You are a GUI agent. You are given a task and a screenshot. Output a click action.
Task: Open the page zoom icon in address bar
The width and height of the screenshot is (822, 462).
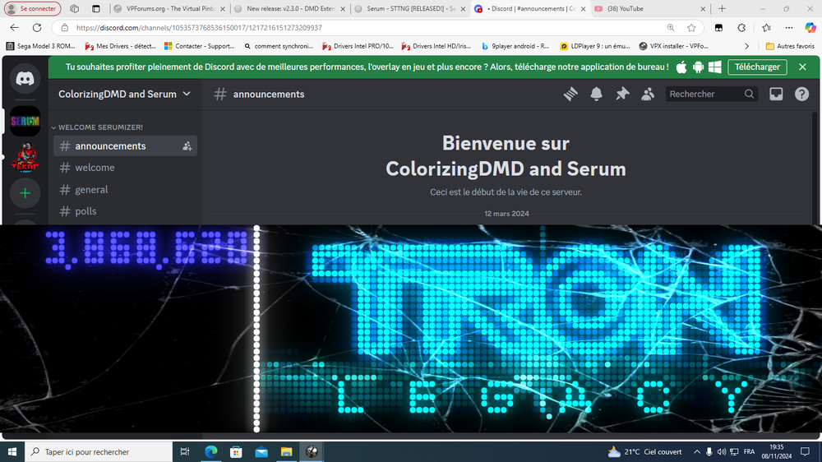[671, 28]
